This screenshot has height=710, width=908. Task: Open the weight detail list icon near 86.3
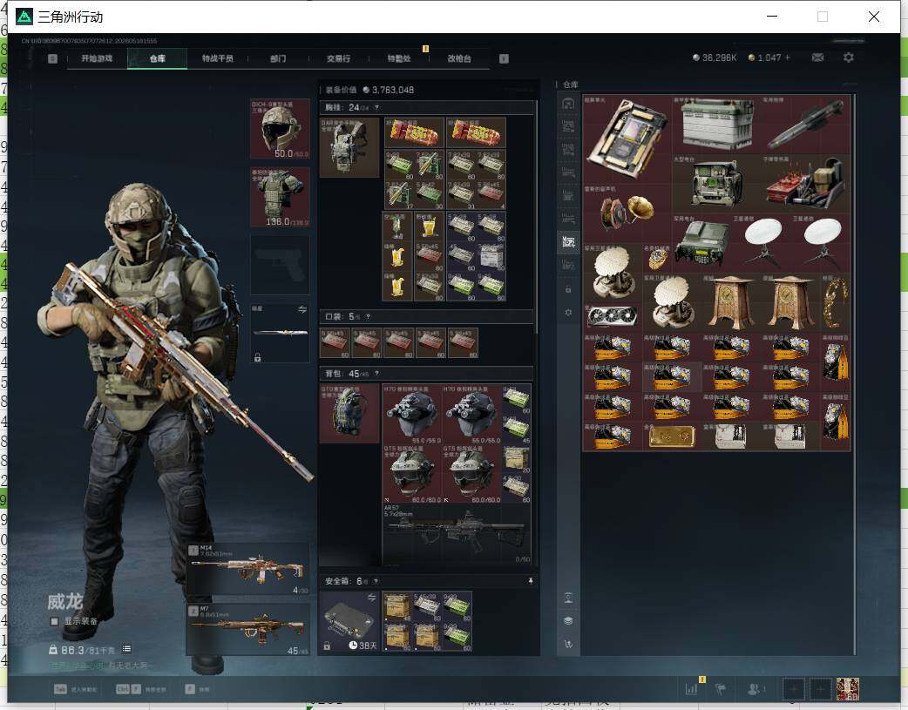(127, 649)
